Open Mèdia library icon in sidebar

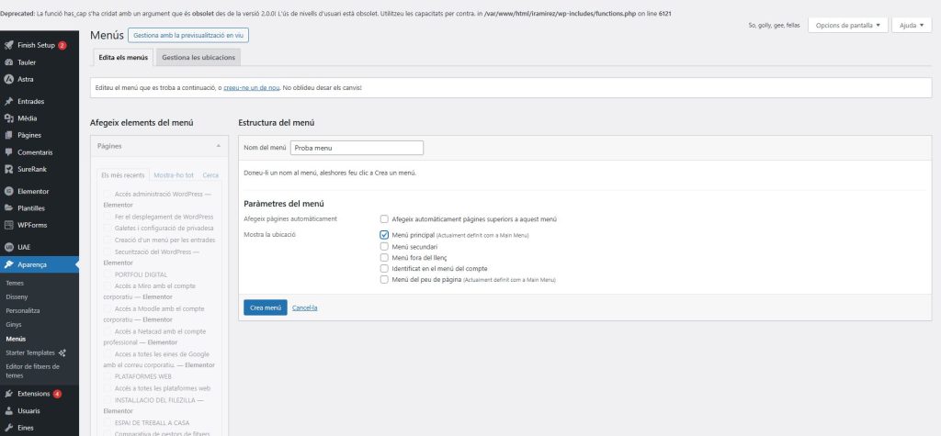(8, 118)
